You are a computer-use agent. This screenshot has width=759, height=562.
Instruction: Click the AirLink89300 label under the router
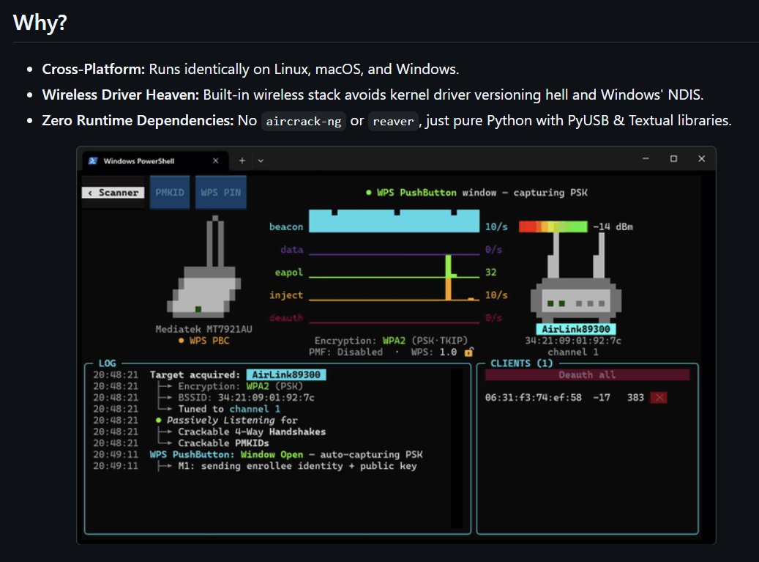[x=576, y=330]
